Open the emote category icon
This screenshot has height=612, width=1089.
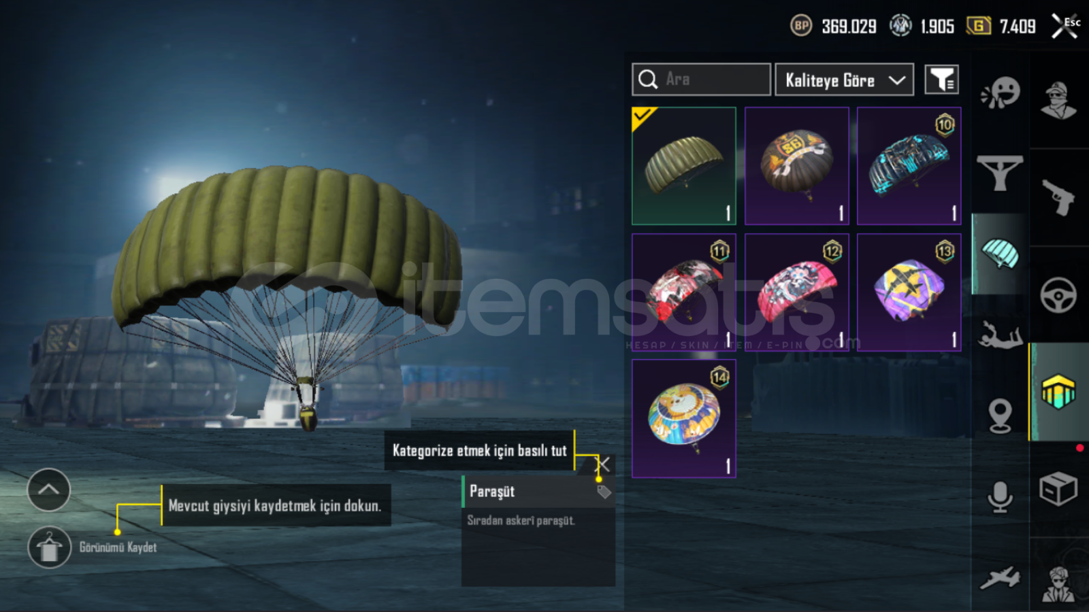click(x=1001, y=92)
